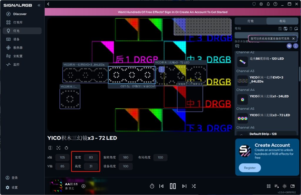
Task: Click the 设备亮度 brightness field
Action: 126,166
